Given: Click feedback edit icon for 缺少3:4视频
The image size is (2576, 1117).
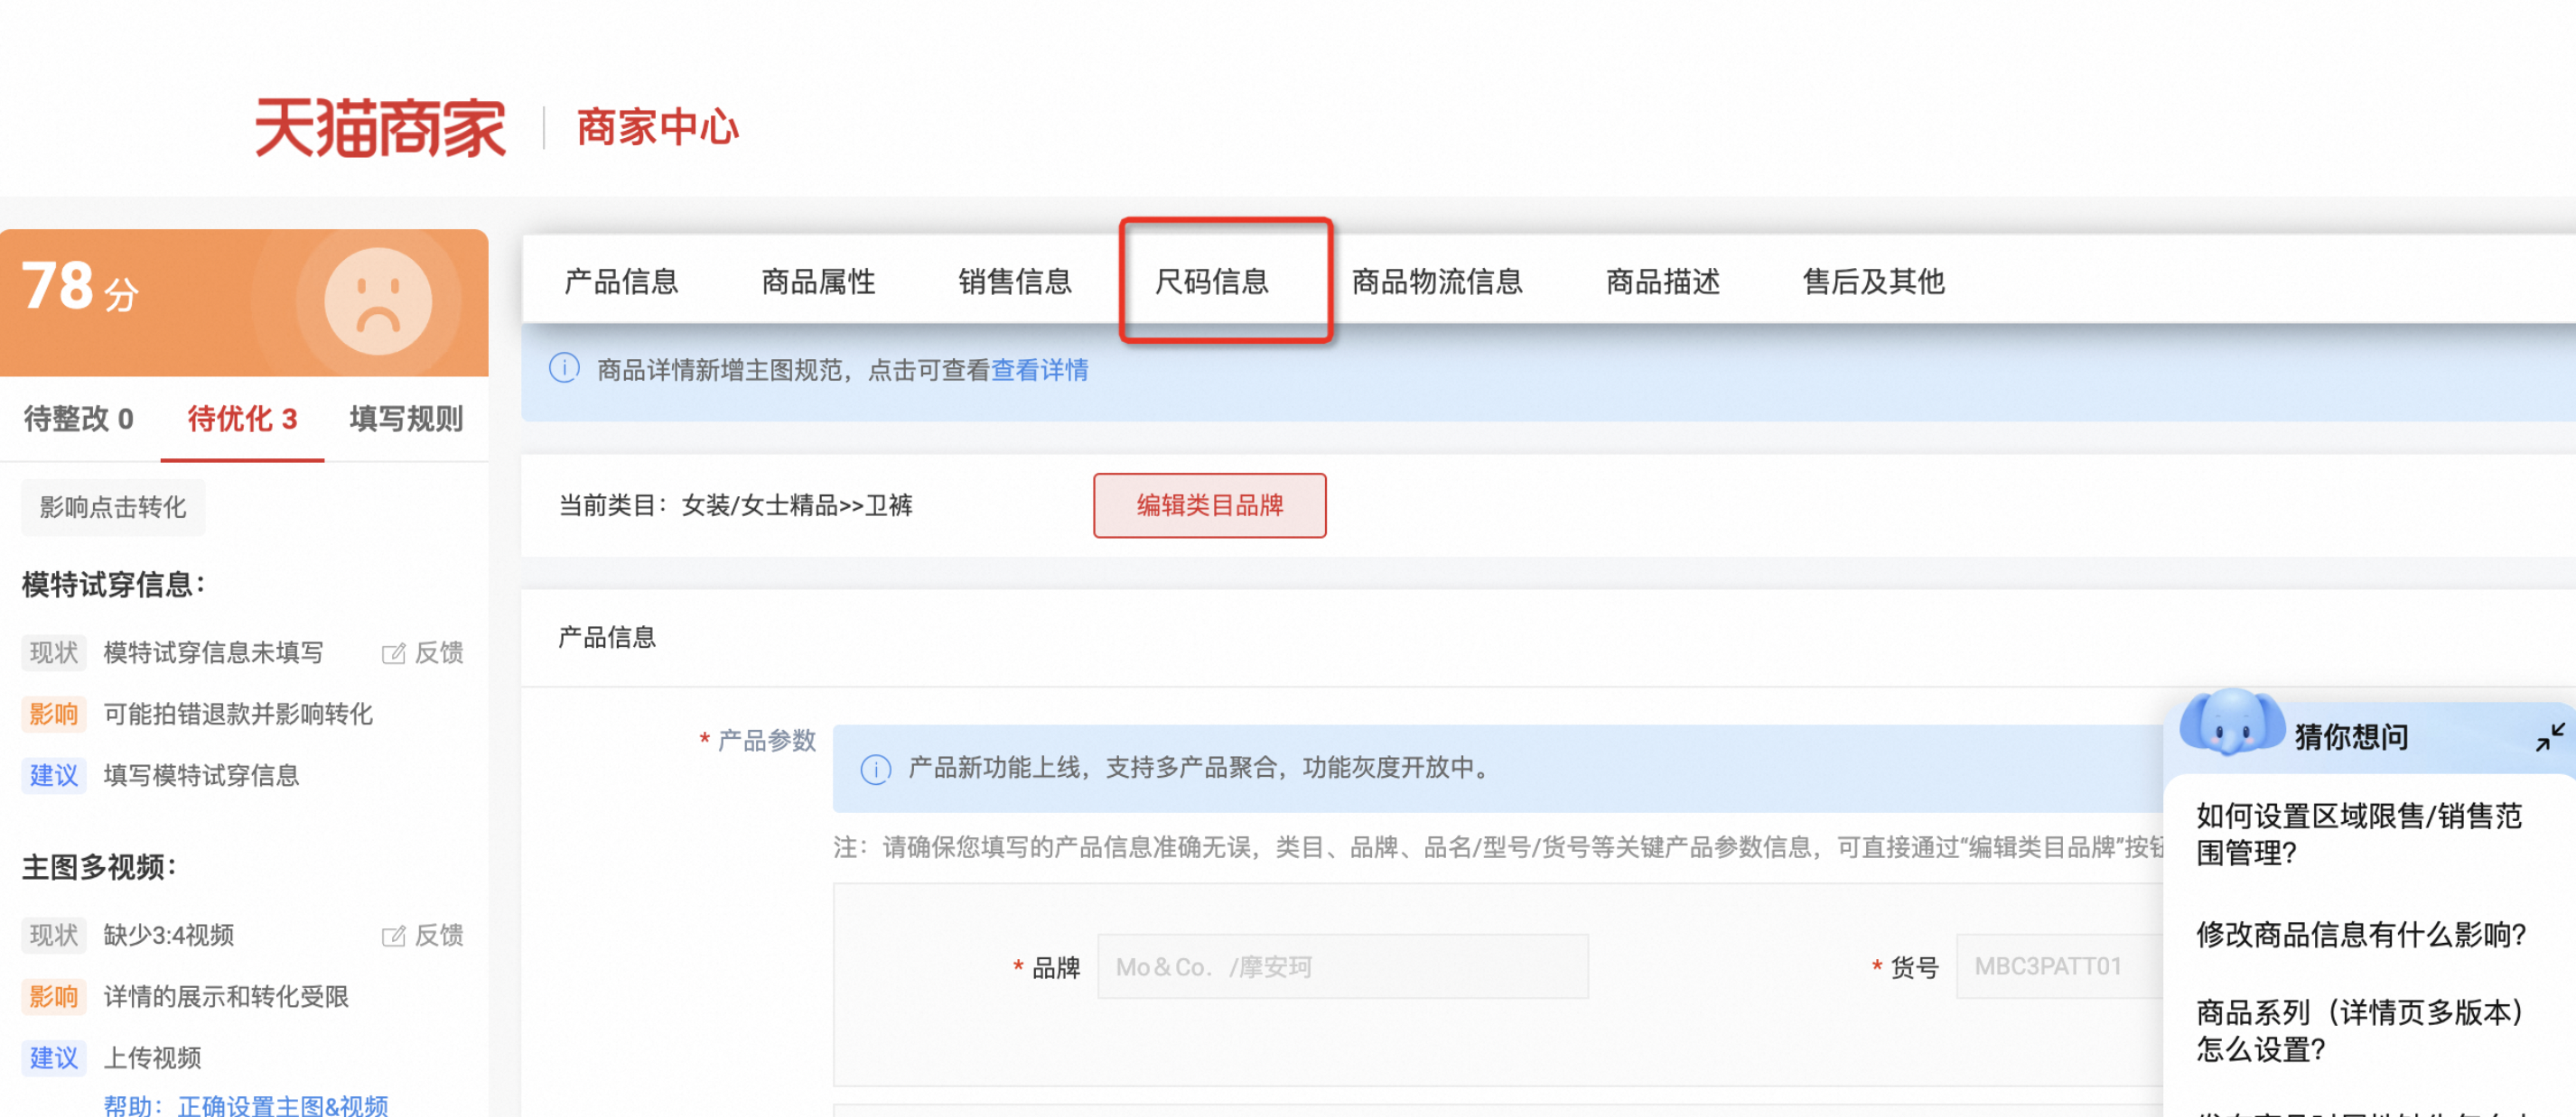Looking at the screenshot, I should (x=393, y=935).
